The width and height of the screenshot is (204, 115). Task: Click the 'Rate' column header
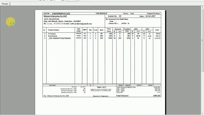pos(101,30)
